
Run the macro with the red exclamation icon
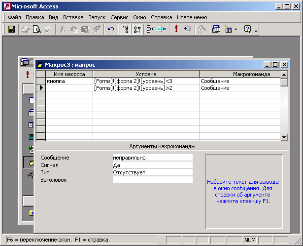pos(176,29)
